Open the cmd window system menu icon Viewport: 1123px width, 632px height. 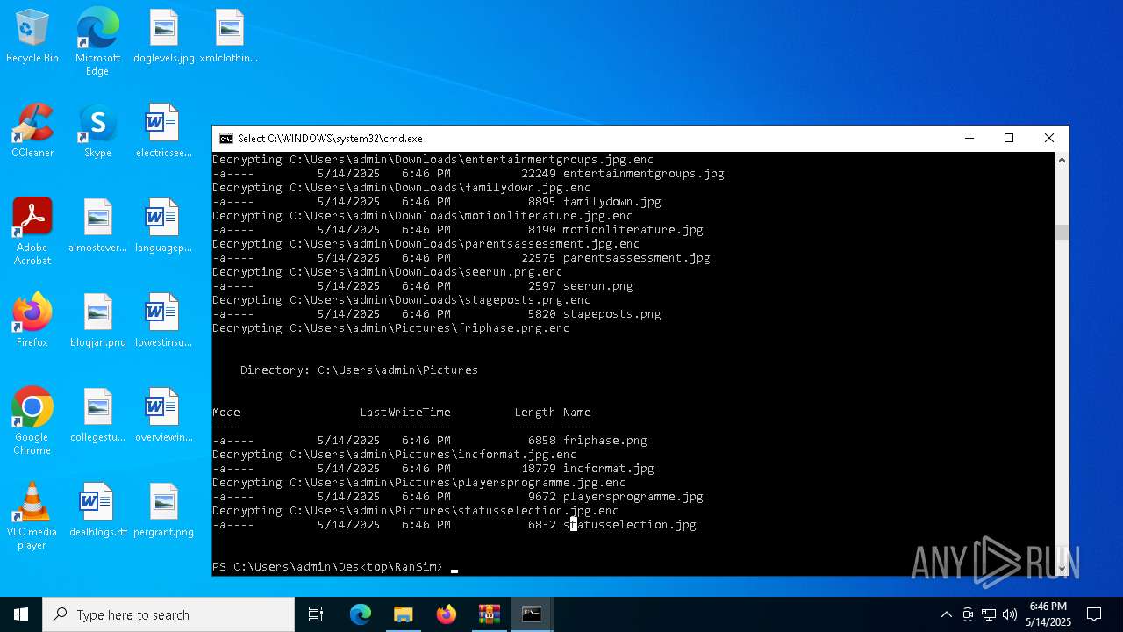point(226,138)
